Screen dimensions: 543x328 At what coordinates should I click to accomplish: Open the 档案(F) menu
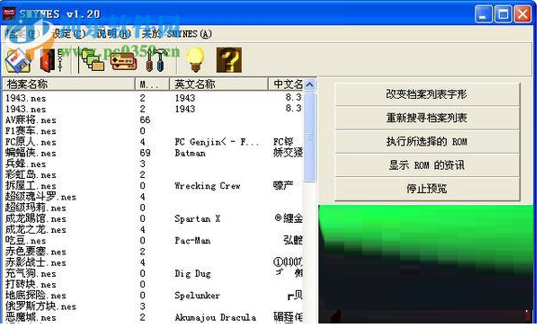coord(23,34)
